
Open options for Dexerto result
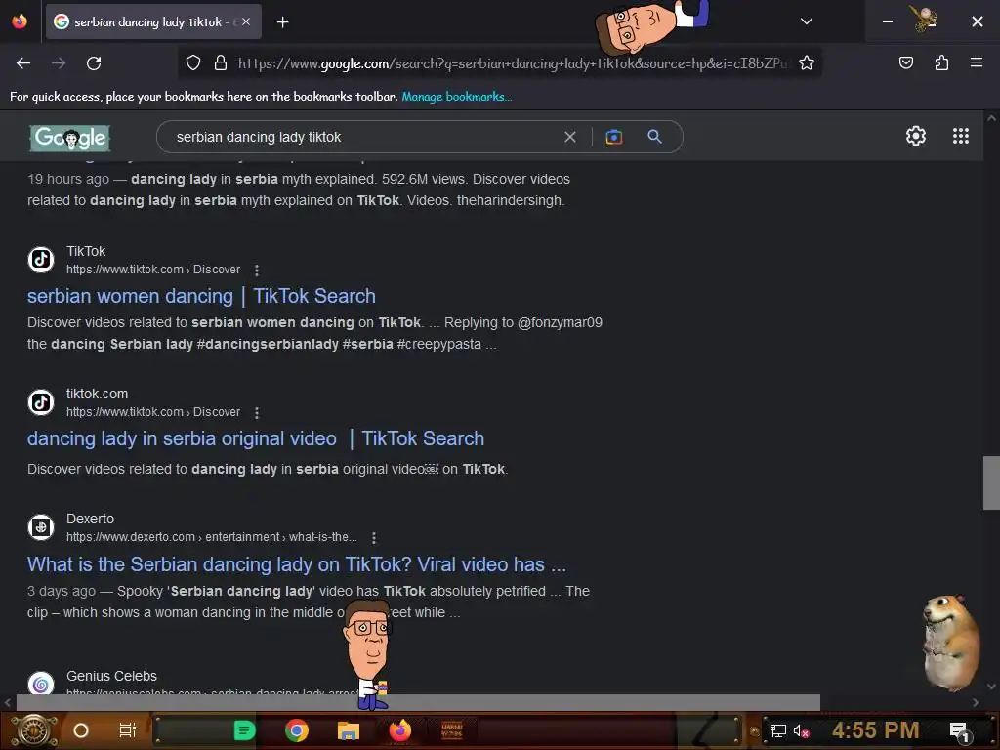[374, 538]
